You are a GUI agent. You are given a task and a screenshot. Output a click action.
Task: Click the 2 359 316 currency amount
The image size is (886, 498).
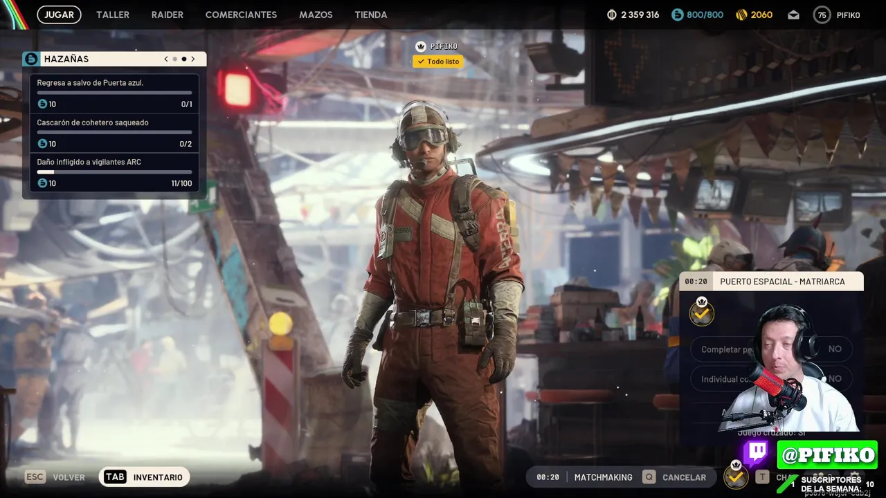point(640,15)
